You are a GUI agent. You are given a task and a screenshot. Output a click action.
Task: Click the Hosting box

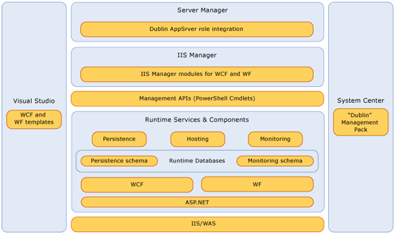coord(197,139)
